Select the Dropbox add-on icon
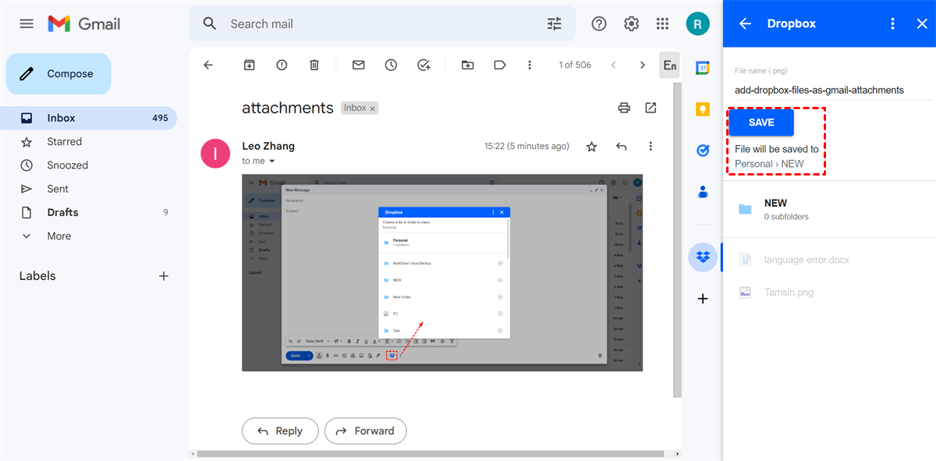This screenshot has width=936, height=461. [x=703, y=257]
